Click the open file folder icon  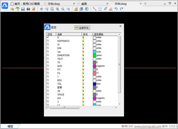[x=12, y=9]
